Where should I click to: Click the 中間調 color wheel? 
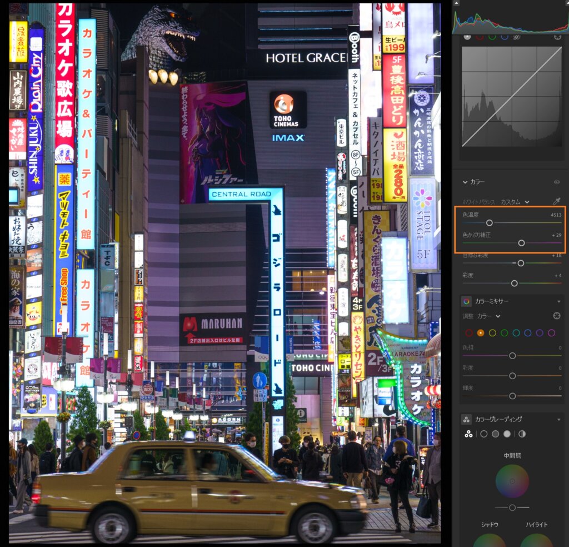[x=512, y=481]
